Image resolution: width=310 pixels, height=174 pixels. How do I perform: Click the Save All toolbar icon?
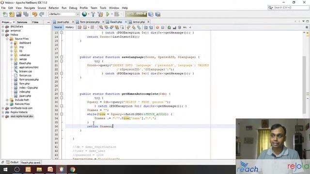26,14
